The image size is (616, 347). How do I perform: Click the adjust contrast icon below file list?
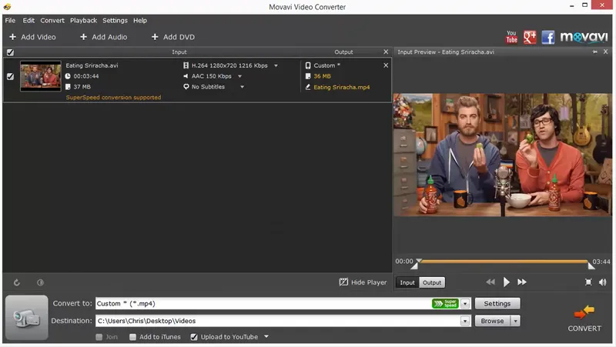point(40,282)
